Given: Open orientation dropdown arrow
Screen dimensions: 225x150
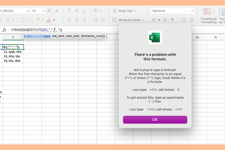Looking at the screenshot, I should click(101, 11).
